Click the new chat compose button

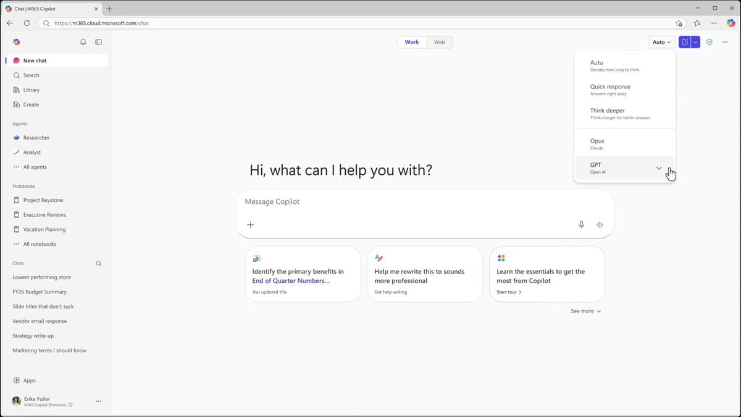point(685,42)
